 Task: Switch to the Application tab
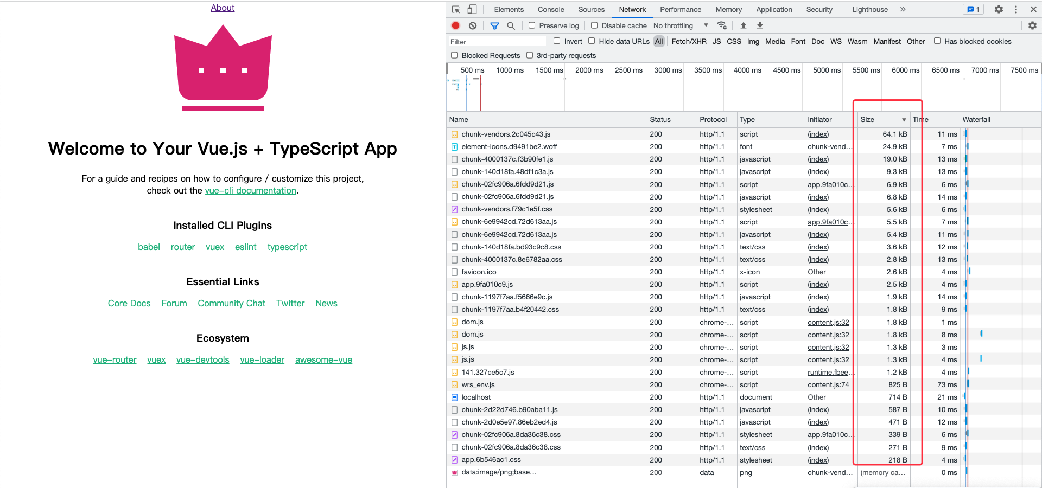774,9
